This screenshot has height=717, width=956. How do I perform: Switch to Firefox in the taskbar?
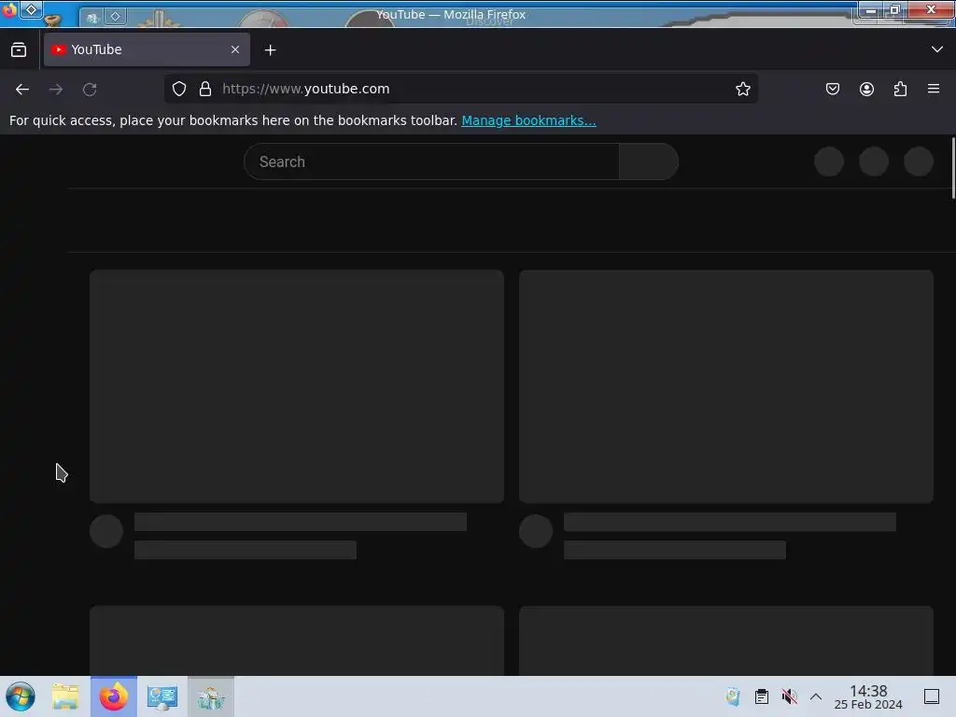[114, 696]
